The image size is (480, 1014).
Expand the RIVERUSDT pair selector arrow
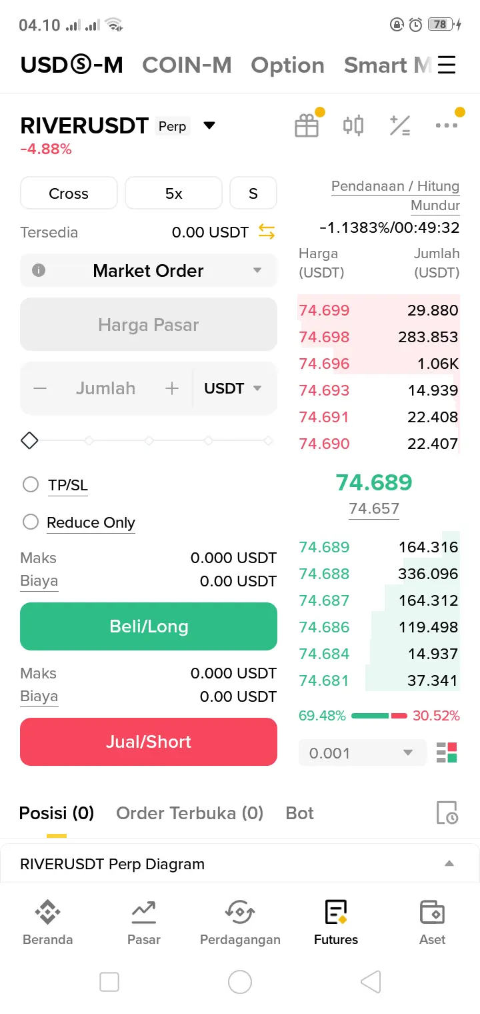pyautogui.click(x=209, y=125)
